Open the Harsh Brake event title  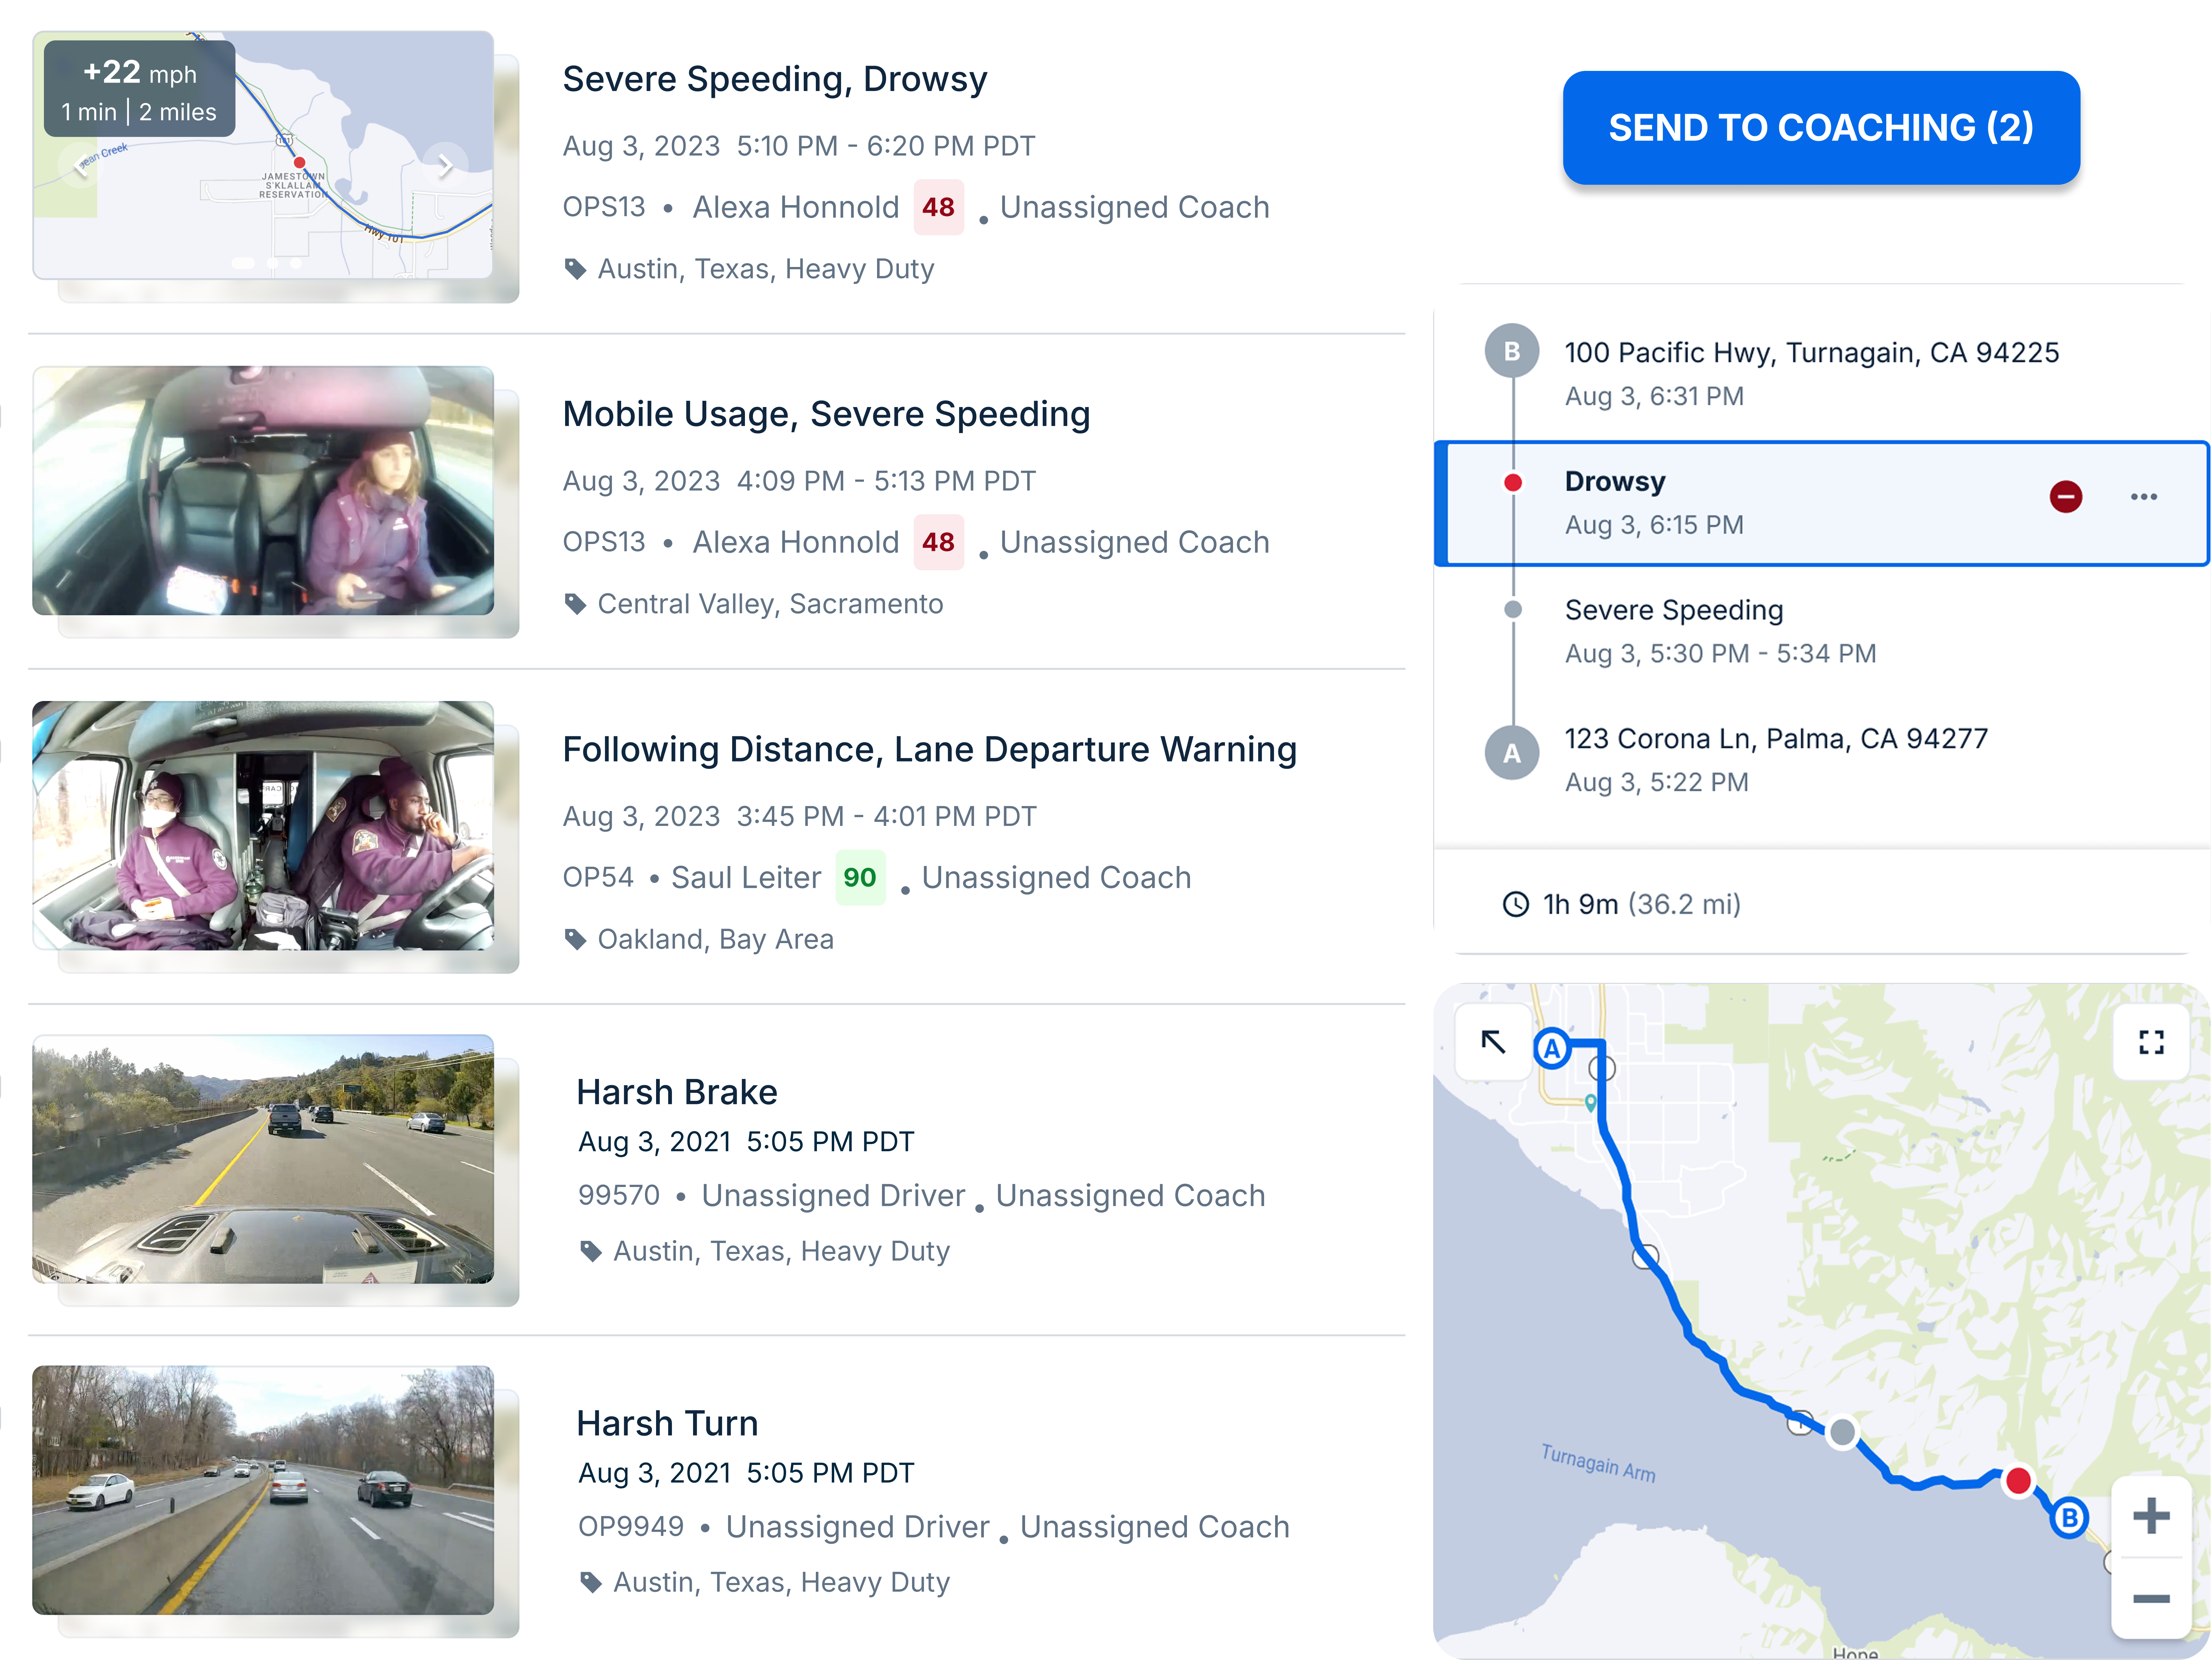click(x=677, y=1092)
